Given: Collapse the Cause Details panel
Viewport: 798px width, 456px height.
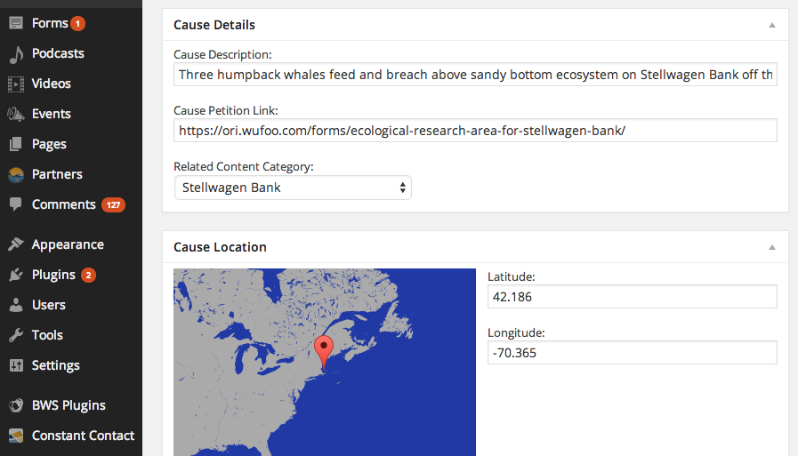Looking at the screenshot, I should [x=771, y=25].
